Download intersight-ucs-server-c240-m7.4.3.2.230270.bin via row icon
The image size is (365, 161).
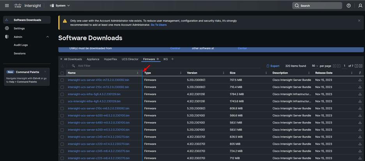360,137
